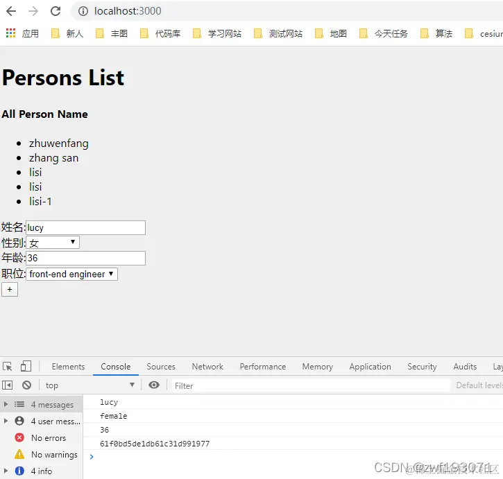The height and width of the screenshot is (479, 503).
Task: Reload the localhost page
Action: (56, 11)
